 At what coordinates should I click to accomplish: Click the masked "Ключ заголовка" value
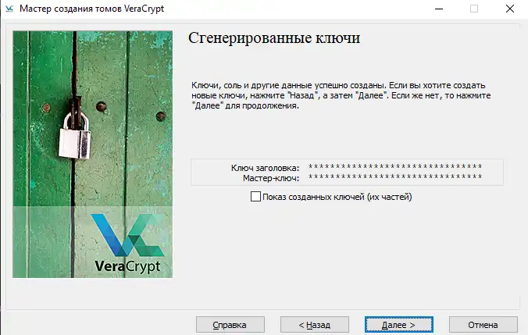point(395,168)
